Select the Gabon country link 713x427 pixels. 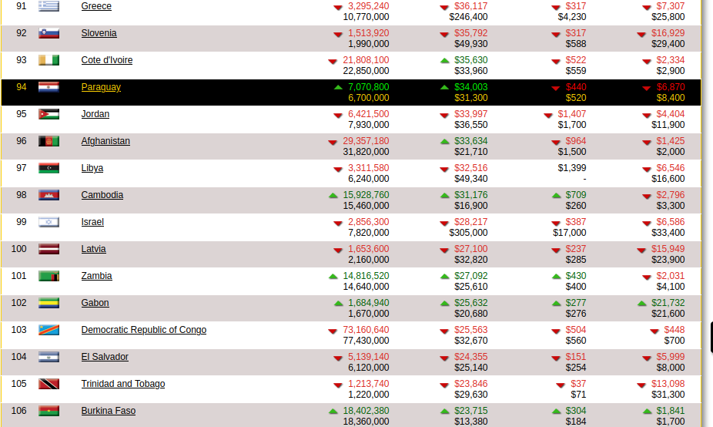(x=95, y=303)
